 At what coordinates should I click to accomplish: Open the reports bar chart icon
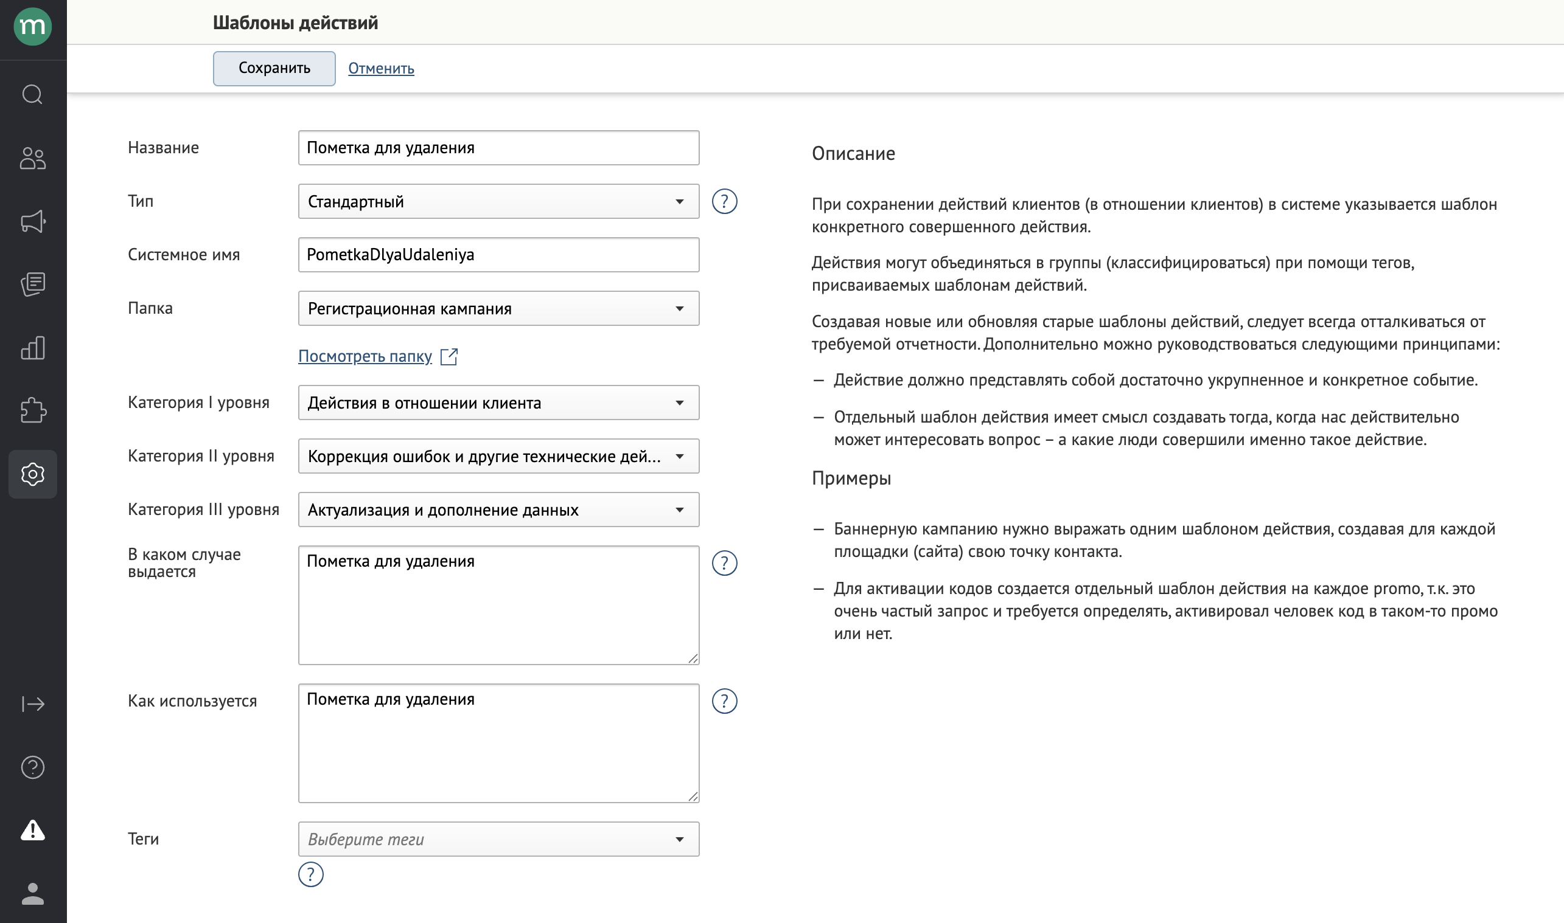coord(32,348)
